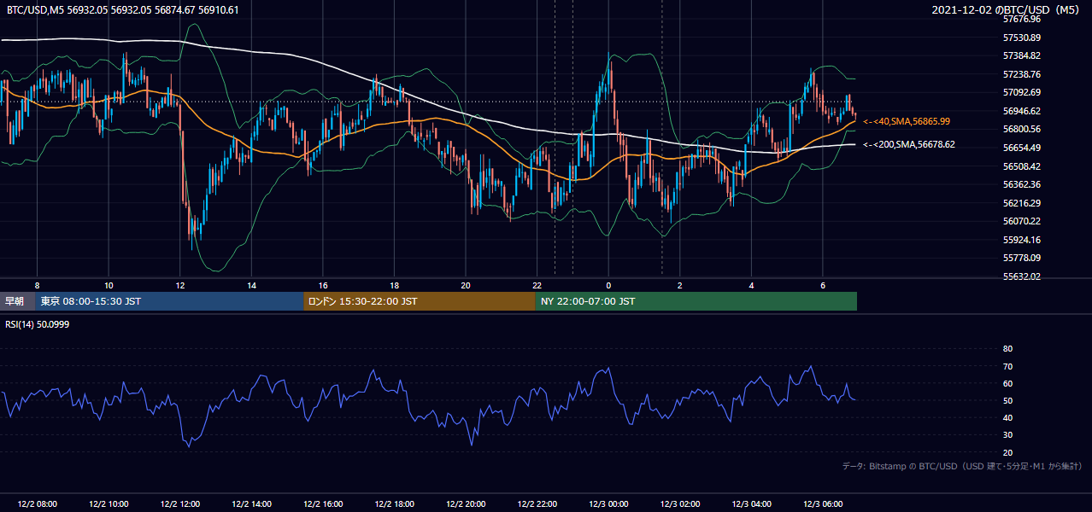Click hour tick 20 under price chart
The image size is (1092, 512).
(466, 285)
